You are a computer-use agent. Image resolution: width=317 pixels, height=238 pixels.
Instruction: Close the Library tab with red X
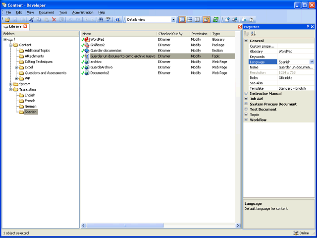25,26
